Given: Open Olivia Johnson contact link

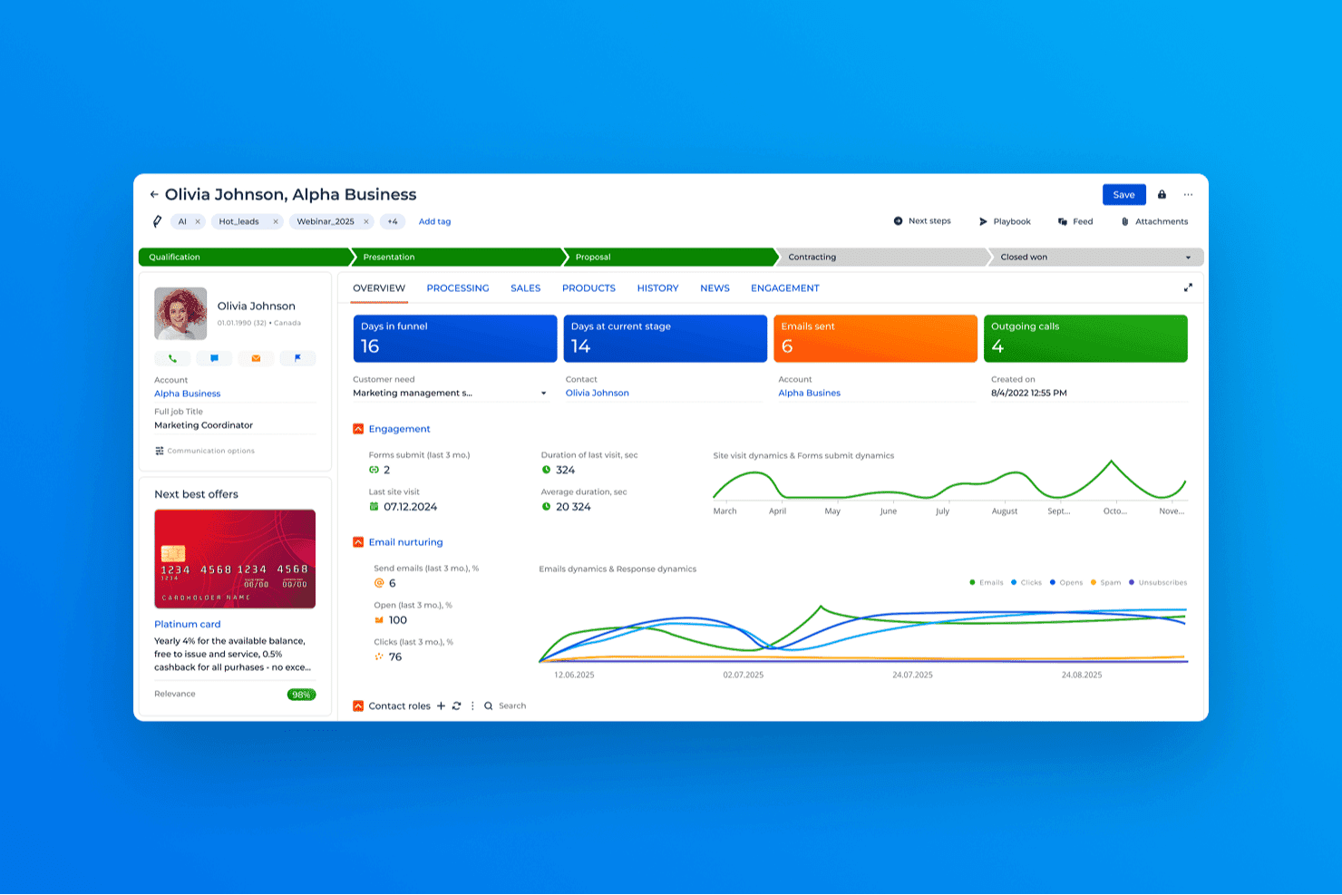Looking at the screenshot, I should click(x=598, y=394).
